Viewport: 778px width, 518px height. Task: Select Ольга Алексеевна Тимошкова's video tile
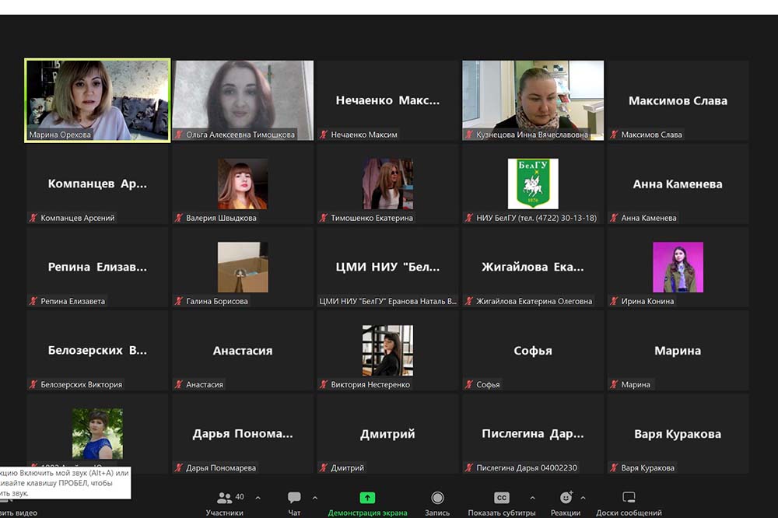tap(243, 100)
